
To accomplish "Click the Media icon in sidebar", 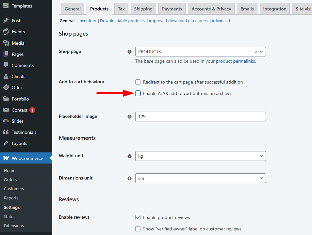I will 6,43.
